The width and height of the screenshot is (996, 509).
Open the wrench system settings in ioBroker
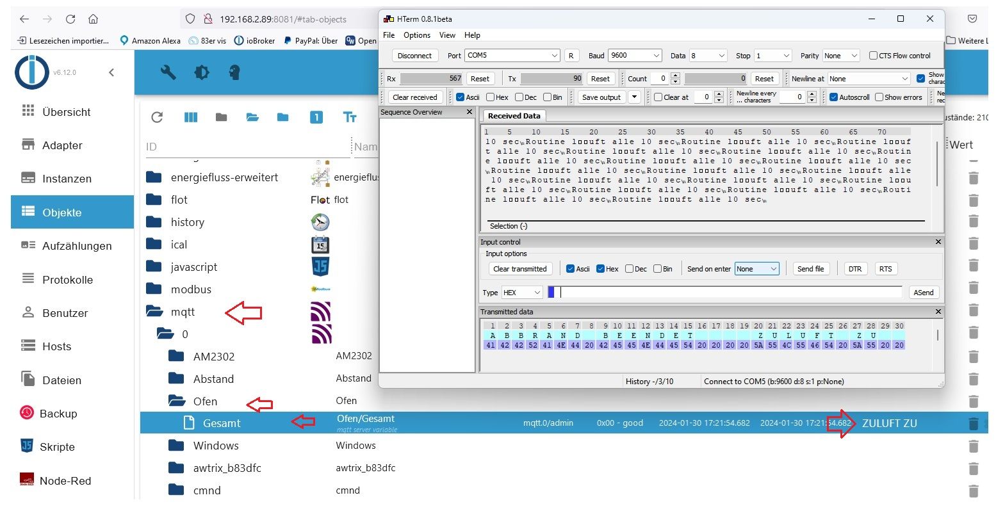168,72
